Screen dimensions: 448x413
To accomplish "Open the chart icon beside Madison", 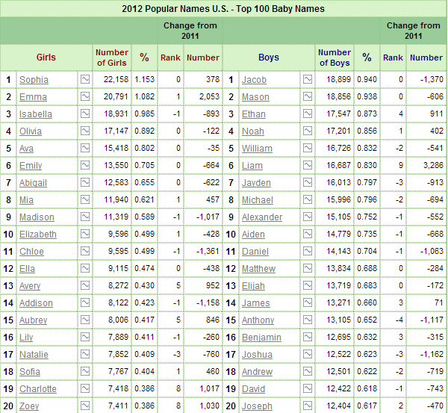I will point(84,217).
